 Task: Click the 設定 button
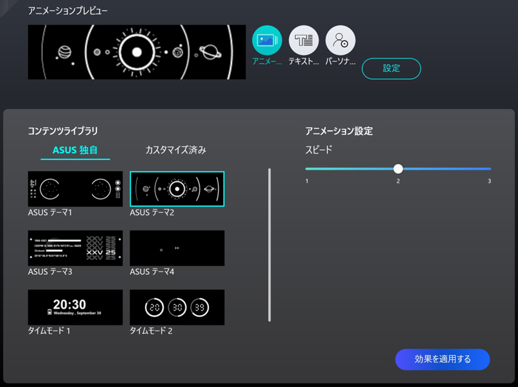[391, 67]
